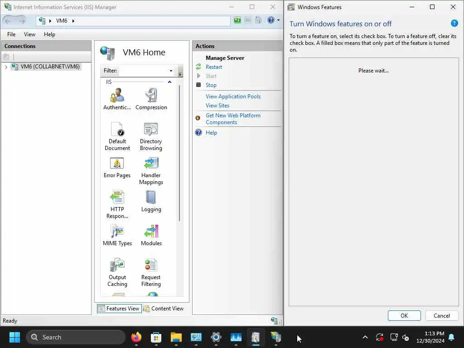Open the File menu

point(11,34)
